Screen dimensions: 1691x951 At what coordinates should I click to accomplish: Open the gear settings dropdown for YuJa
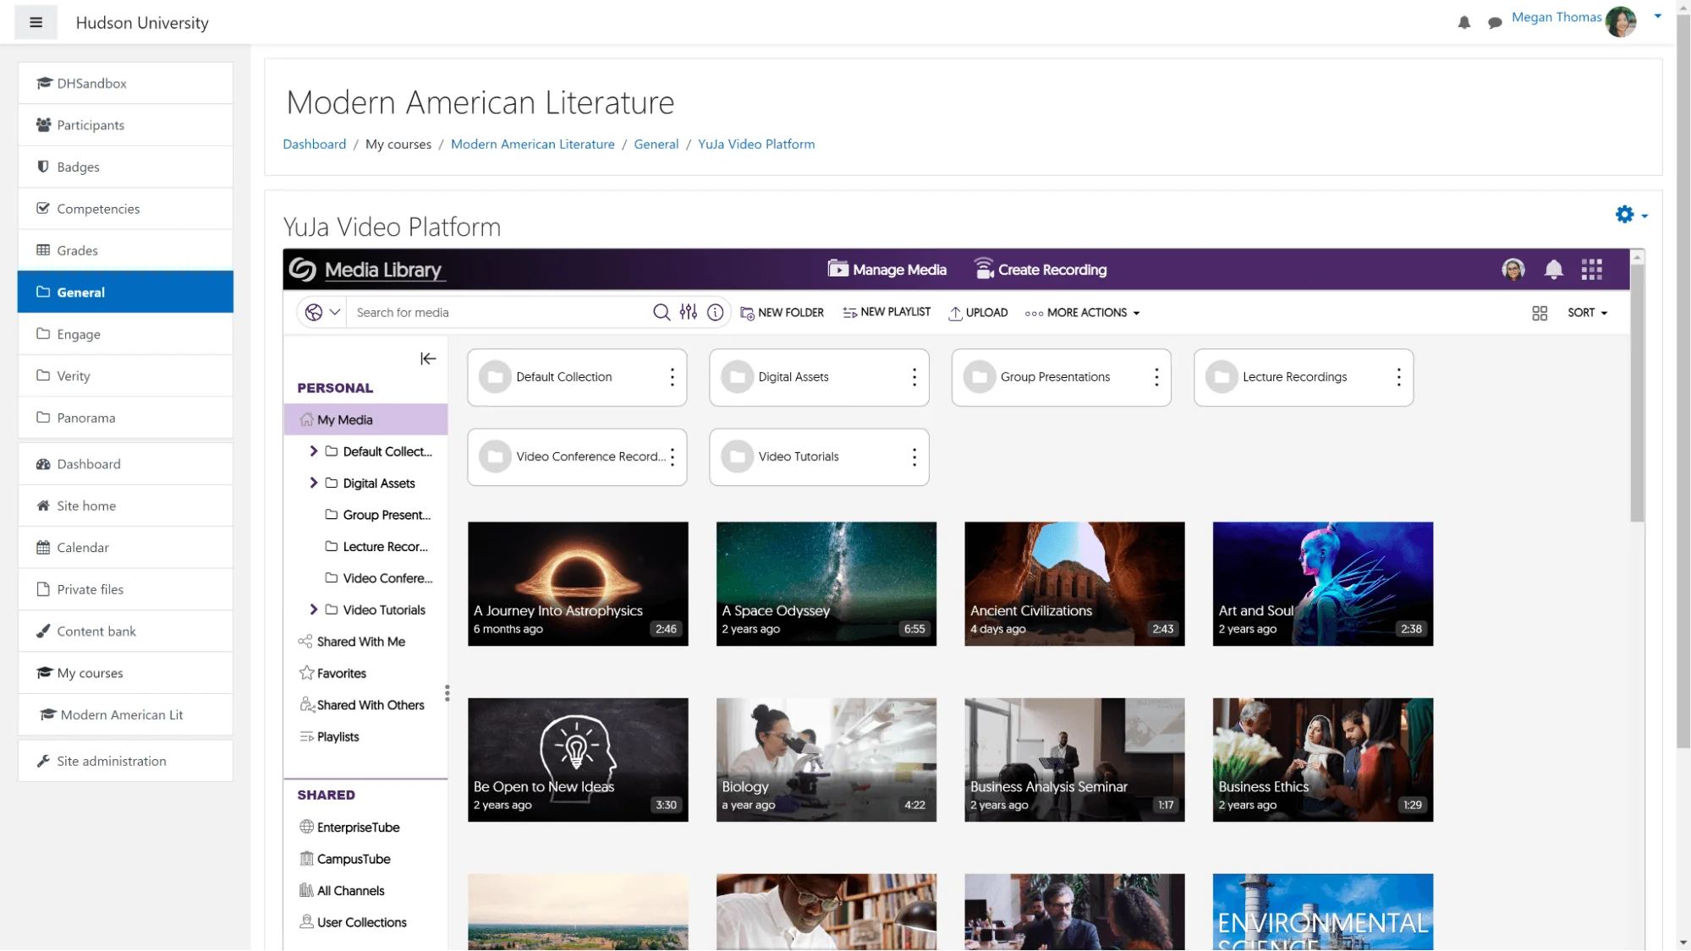point(1631,215)
